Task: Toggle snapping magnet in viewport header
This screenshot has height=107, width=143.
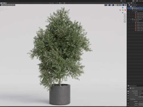Action: tap(60, 3)
